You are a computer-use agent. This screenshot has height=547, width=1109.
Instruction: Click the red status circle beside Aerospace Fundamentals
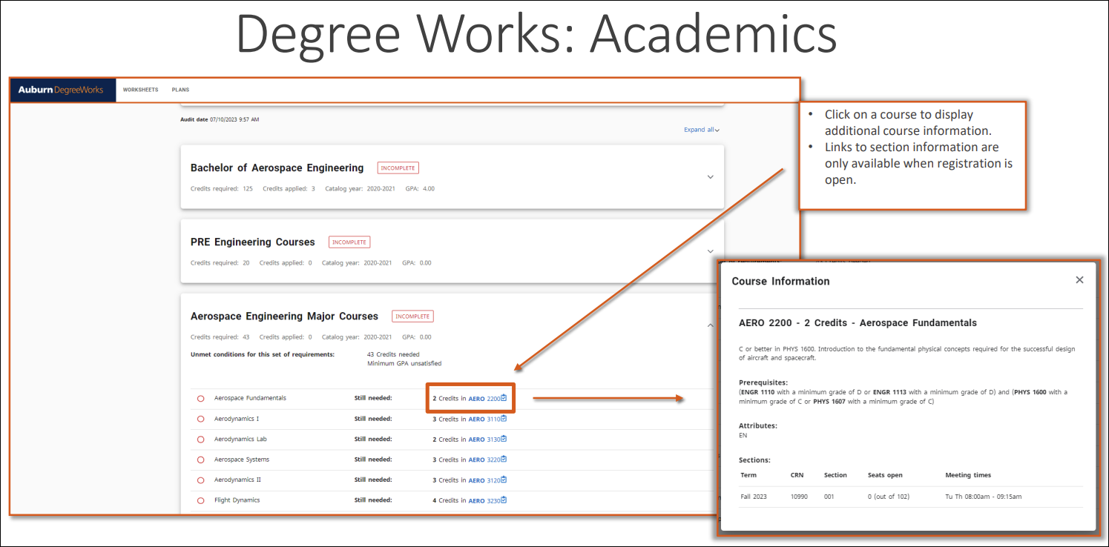coord(200,398)
